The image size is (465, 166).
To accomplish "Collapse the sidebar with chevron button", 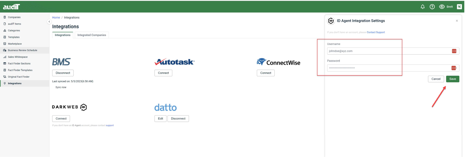I will (49, 22).
